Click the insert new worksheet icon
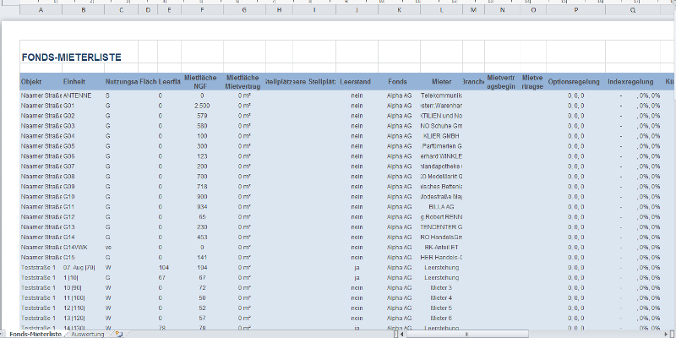Screen dimensions: 676x338 click(119, 334)
